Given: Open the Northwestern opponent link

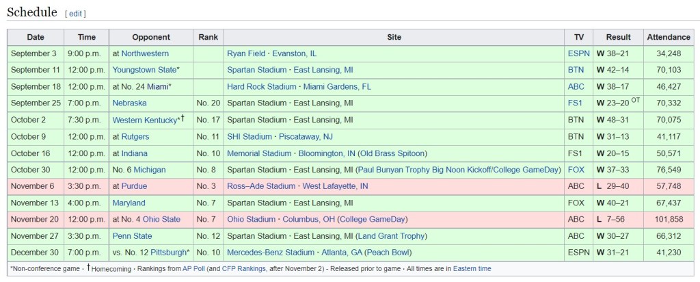Looking at the screenshot, I should tap(145, 53).
